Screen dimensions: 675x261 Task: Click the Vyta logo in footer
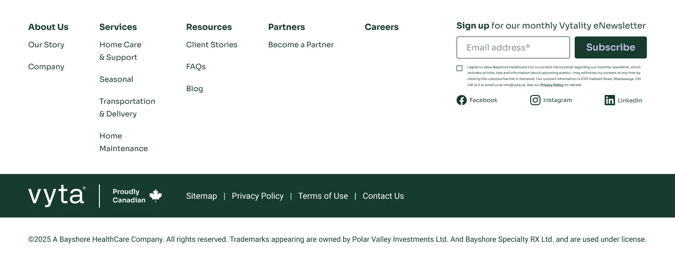point(57,196)
